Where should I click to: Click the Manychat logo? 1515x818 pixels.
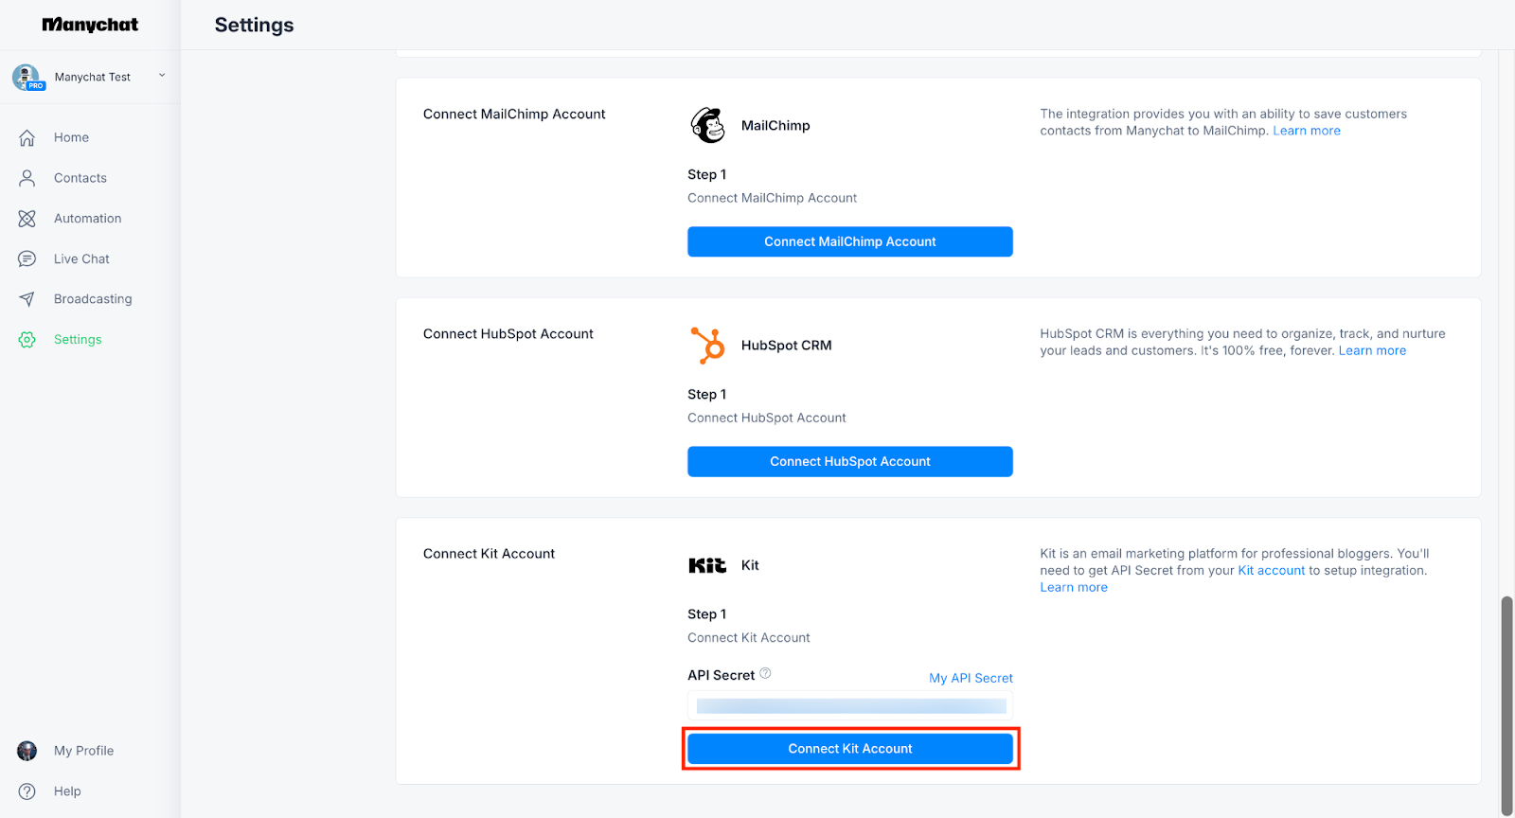(x=90, y=25)
